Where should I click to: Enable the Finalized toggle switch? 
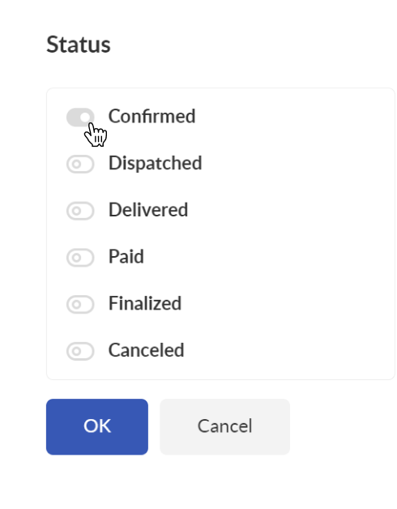80,304
